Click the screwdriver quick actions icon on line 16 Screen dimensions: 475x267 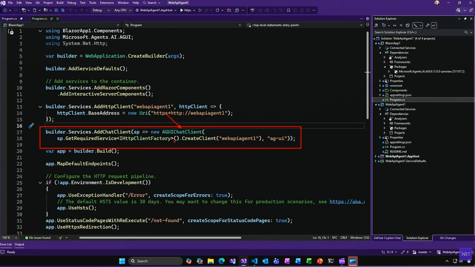point(31,126)
